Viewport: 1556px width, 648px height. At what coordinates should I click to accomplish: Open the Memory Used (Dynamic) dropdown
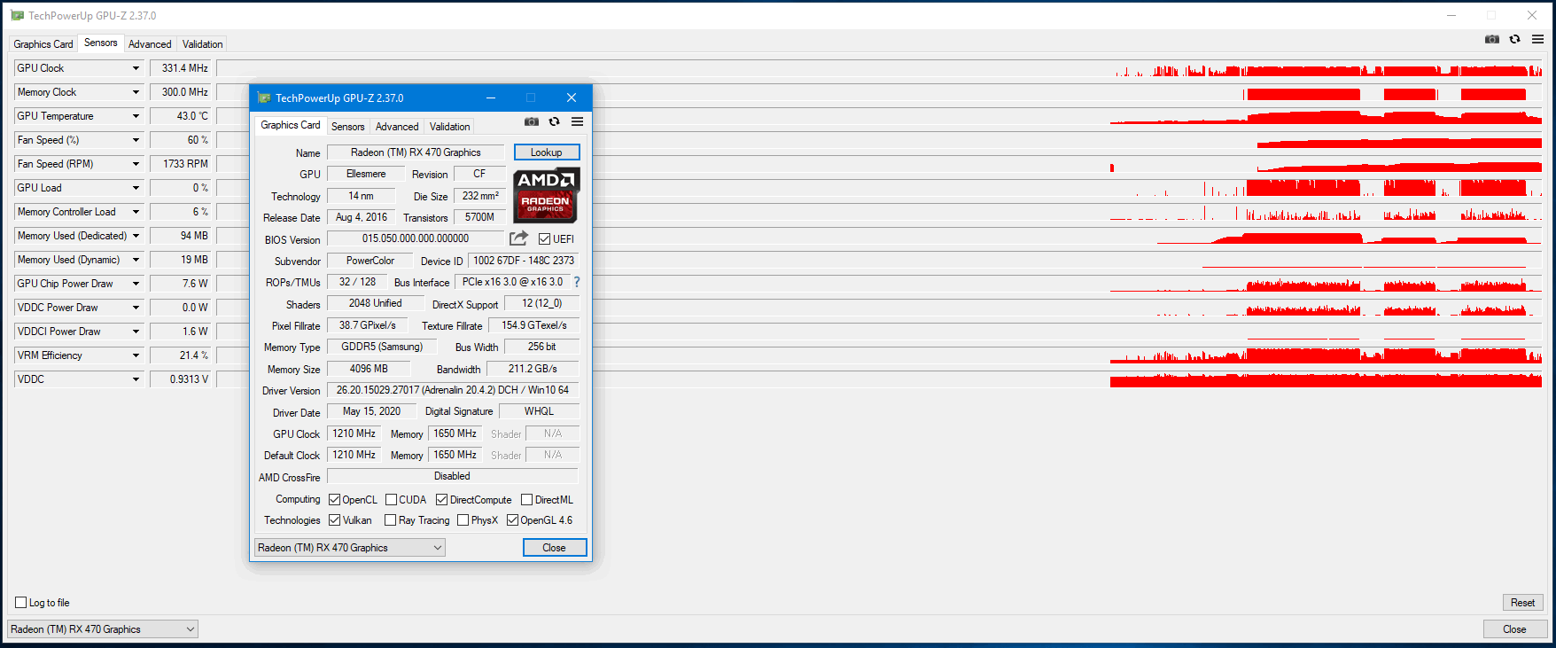coord(136,260)
